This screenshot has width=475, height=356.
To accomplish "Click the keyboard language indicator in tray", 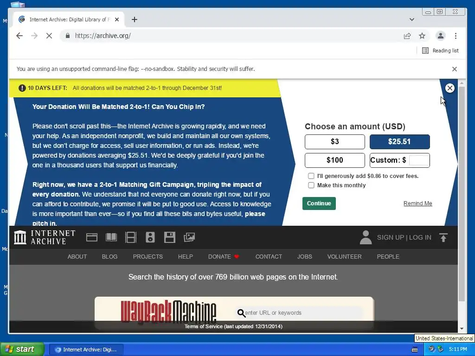I will click(415, 350).
